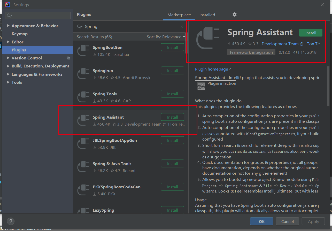Click the IntelliJ logo in the Settings title bar
Screen dimensions: 332x231
pyautogui.click(x=7, y=4)
